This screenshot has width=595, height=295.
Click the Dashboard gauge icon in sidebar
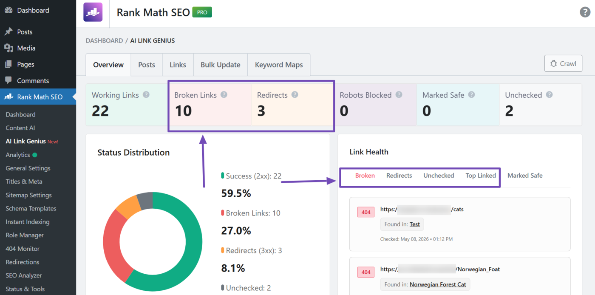[x=8, y=10]
